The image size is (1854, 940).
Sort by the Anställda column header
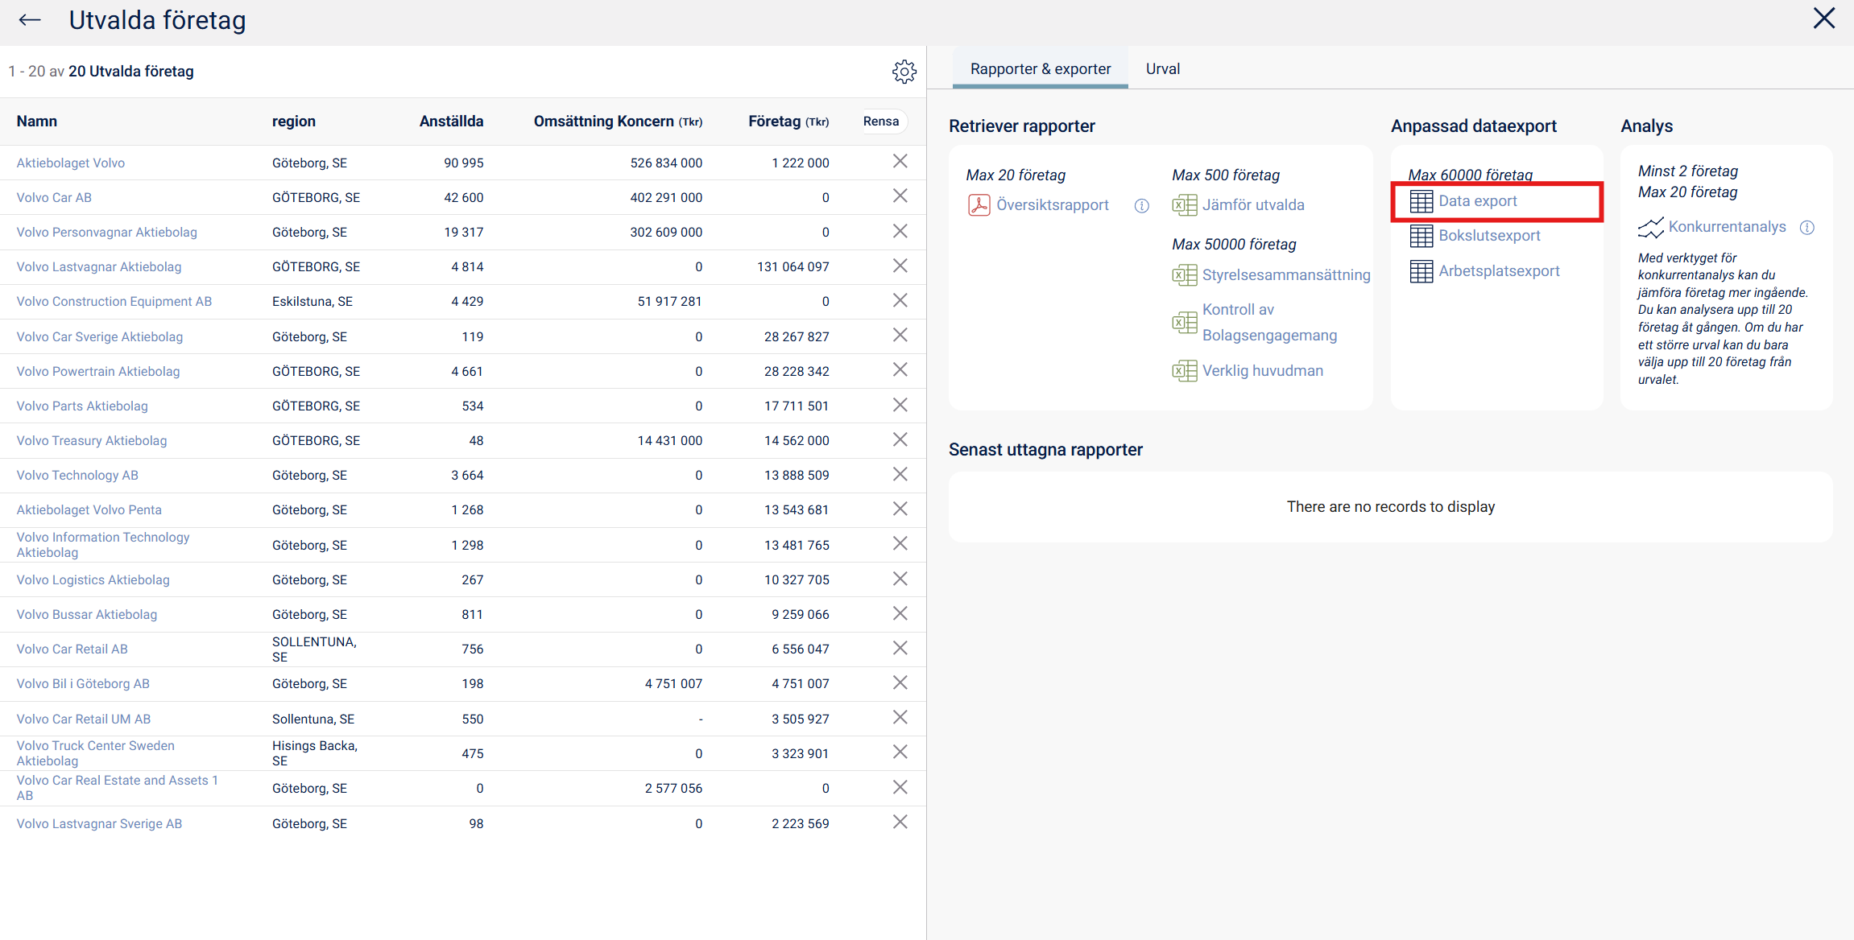(x=451, y=122)
